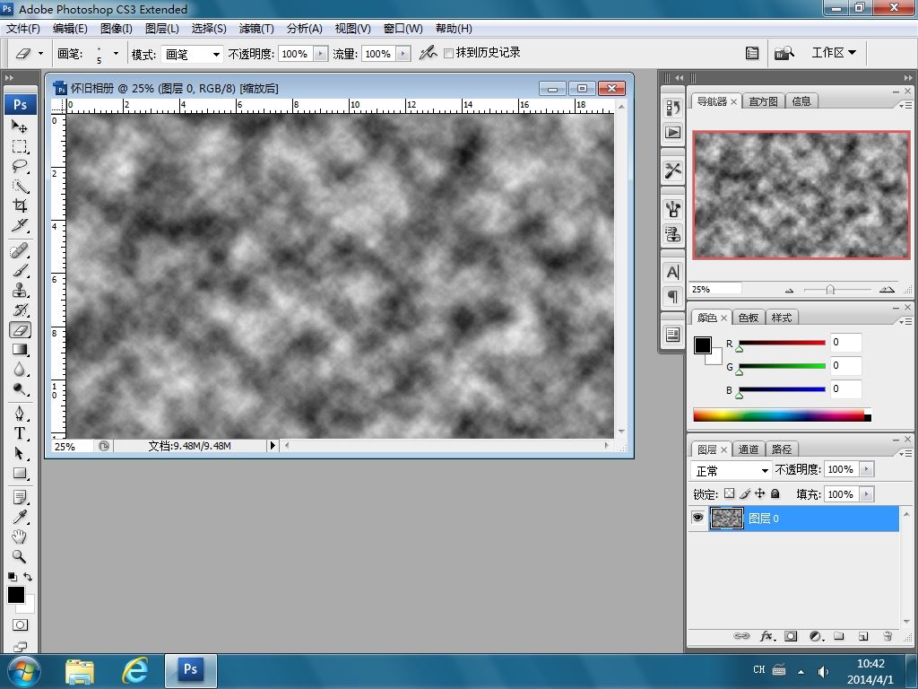Enable the 抹到历史记录 checkbox
918x689 pixels.
tap(449, 54)
